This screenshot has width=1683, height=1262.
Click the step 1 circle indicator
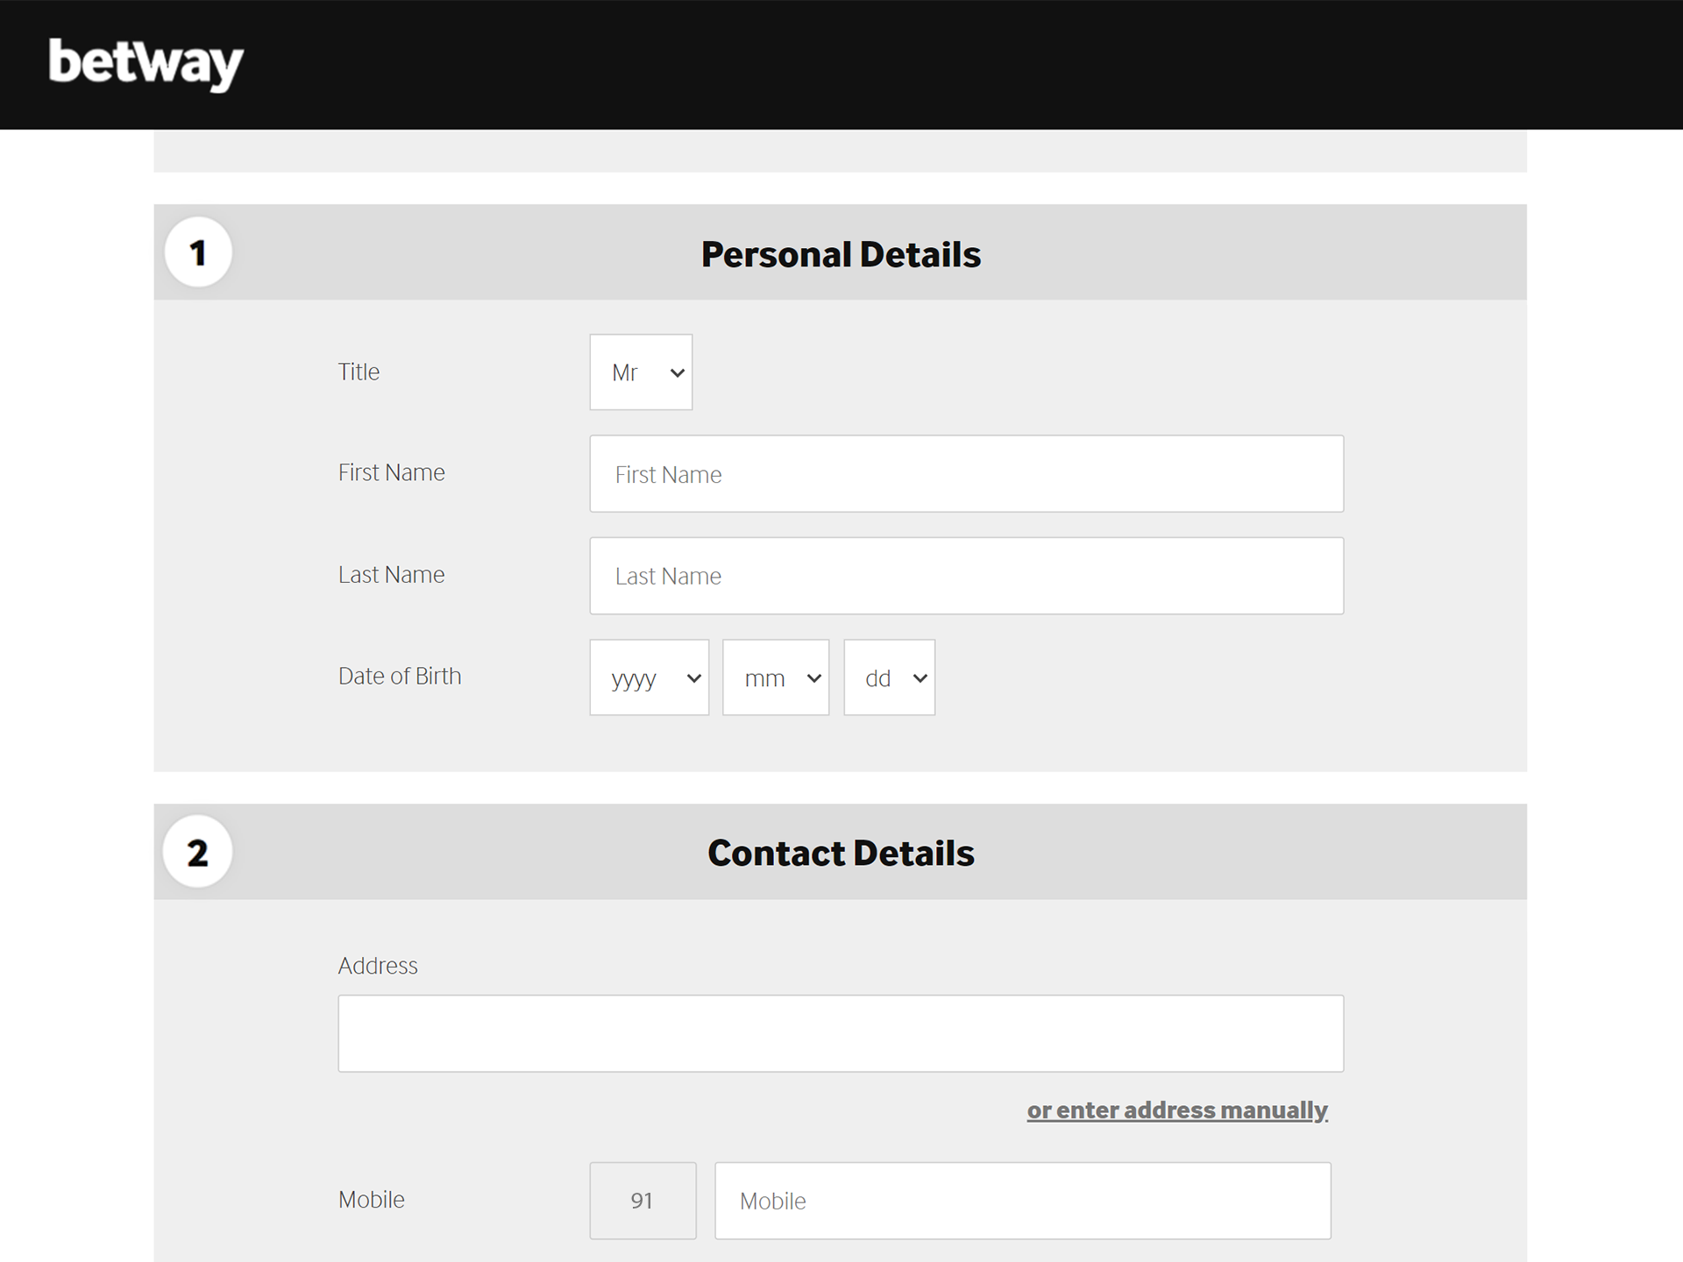(197, 252)
